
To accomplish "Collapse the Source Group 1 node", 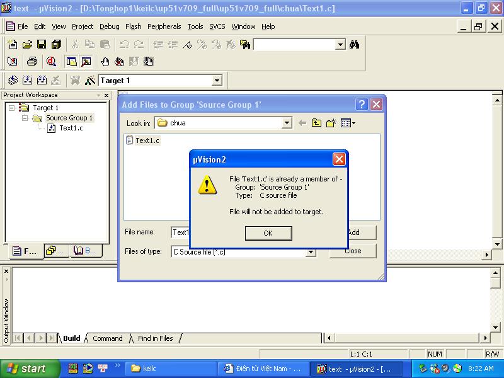I will (25, 118).
